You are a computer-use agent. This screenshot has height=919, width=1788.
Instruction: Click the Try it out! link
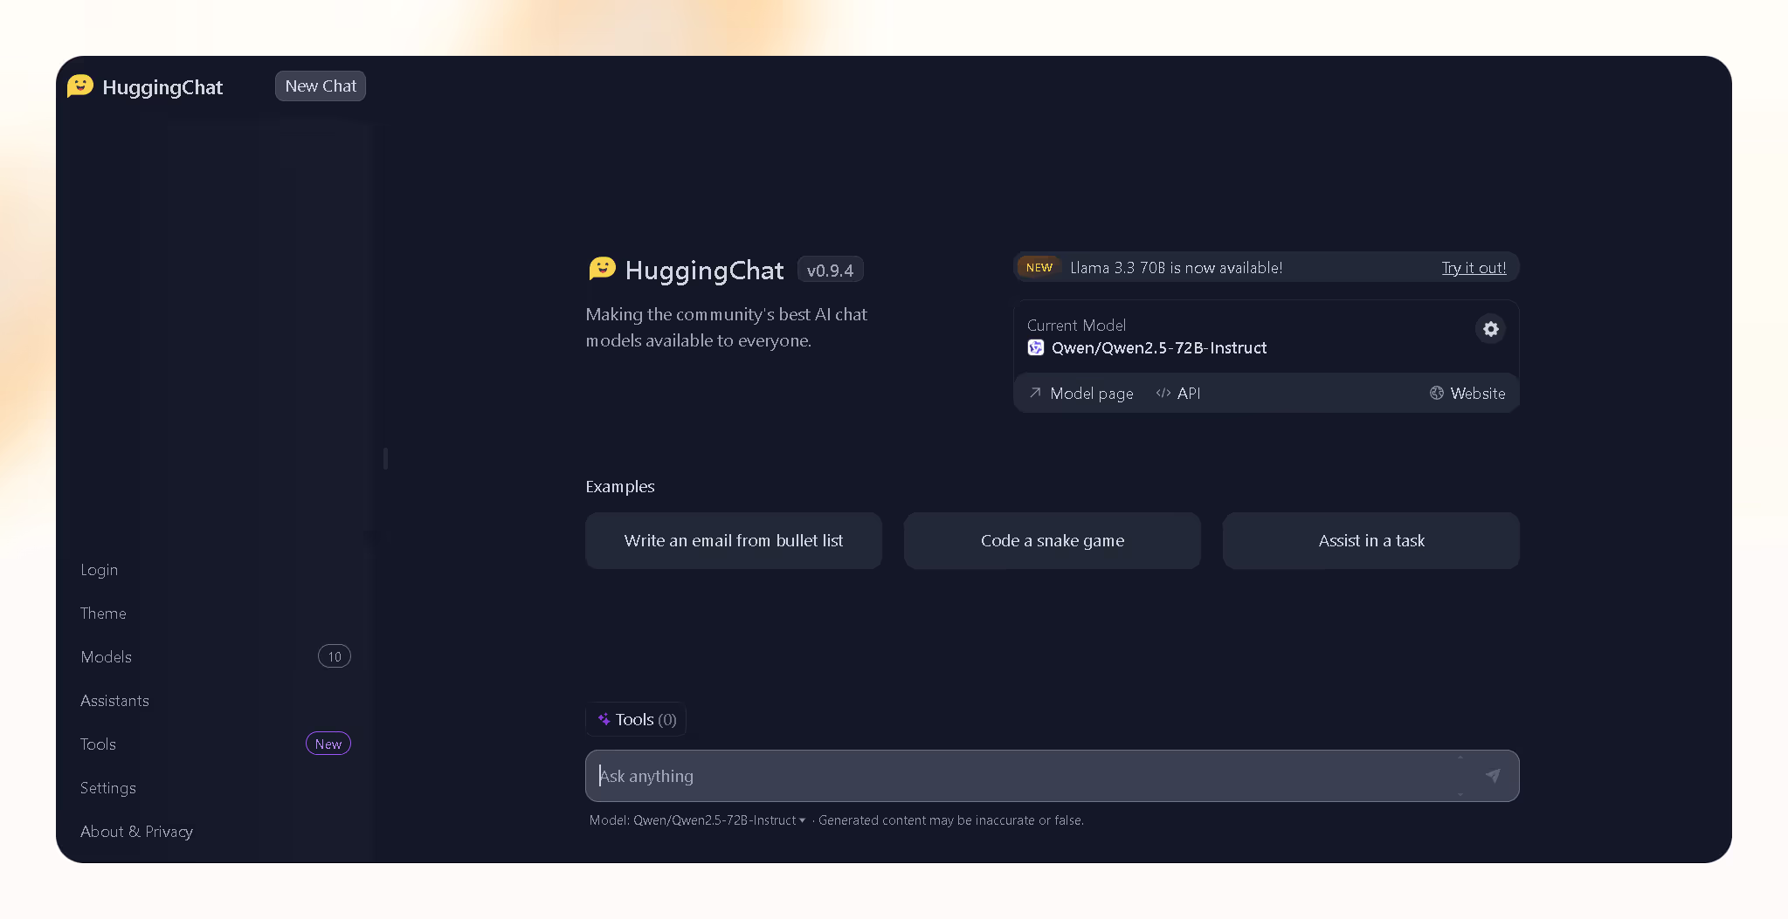[1474, 268]
